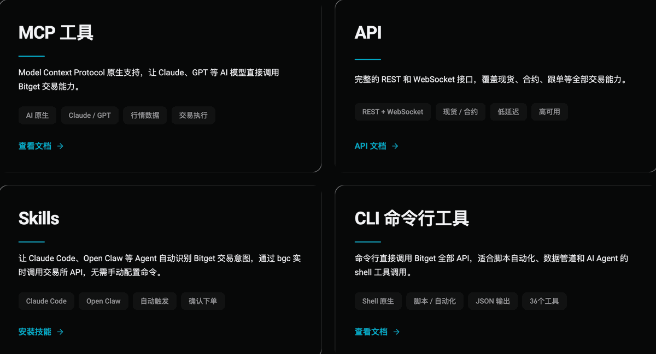The height and width of the screenshot is (354, 656).
Task: Click the arrow icon beside 查看文档 in CLI card
Action: point(396,332)
